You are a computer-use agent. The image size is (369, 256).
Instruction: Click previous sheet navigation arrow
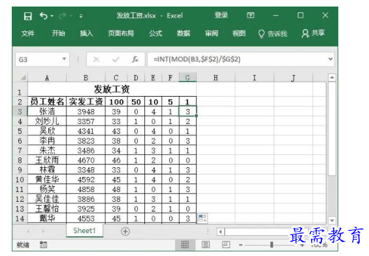[28, 231]
